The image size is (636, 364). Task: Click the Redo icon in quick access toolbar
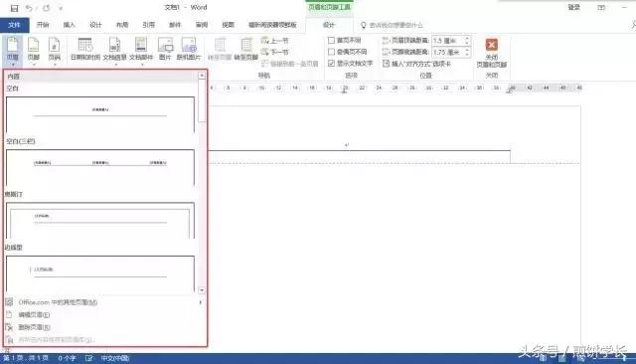47,8
